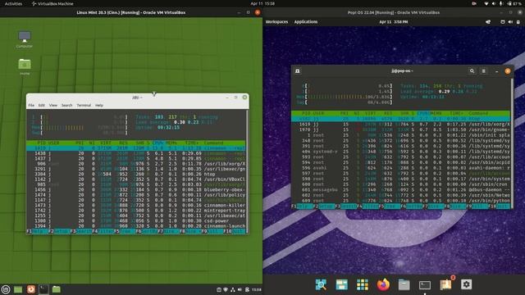
Task: Open Terminal from Pop!_OS dock
Action: (x=425, y=285)
